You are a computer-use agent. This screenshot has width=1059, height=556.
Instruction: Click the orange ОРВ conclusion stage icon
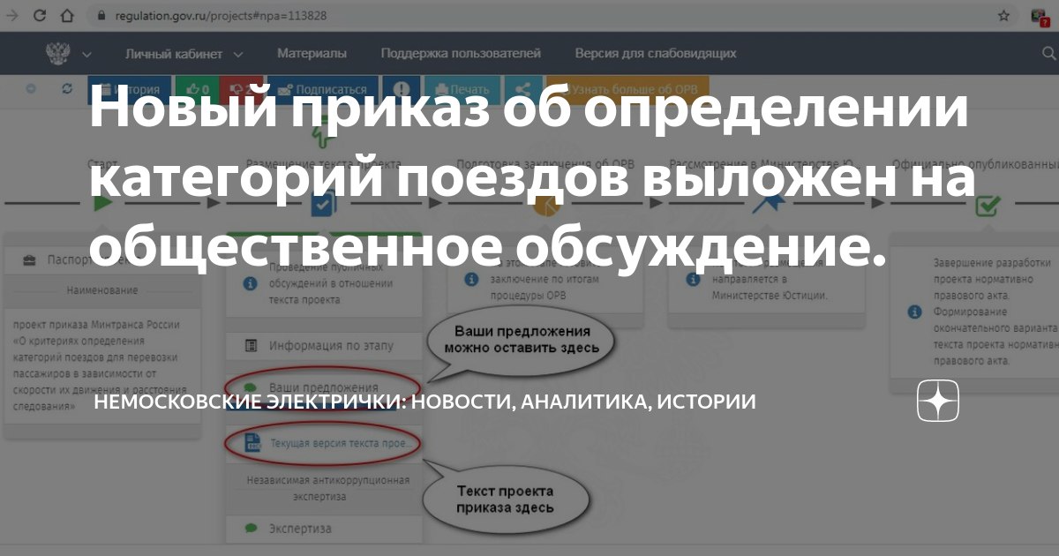click(x=547, y=206)
